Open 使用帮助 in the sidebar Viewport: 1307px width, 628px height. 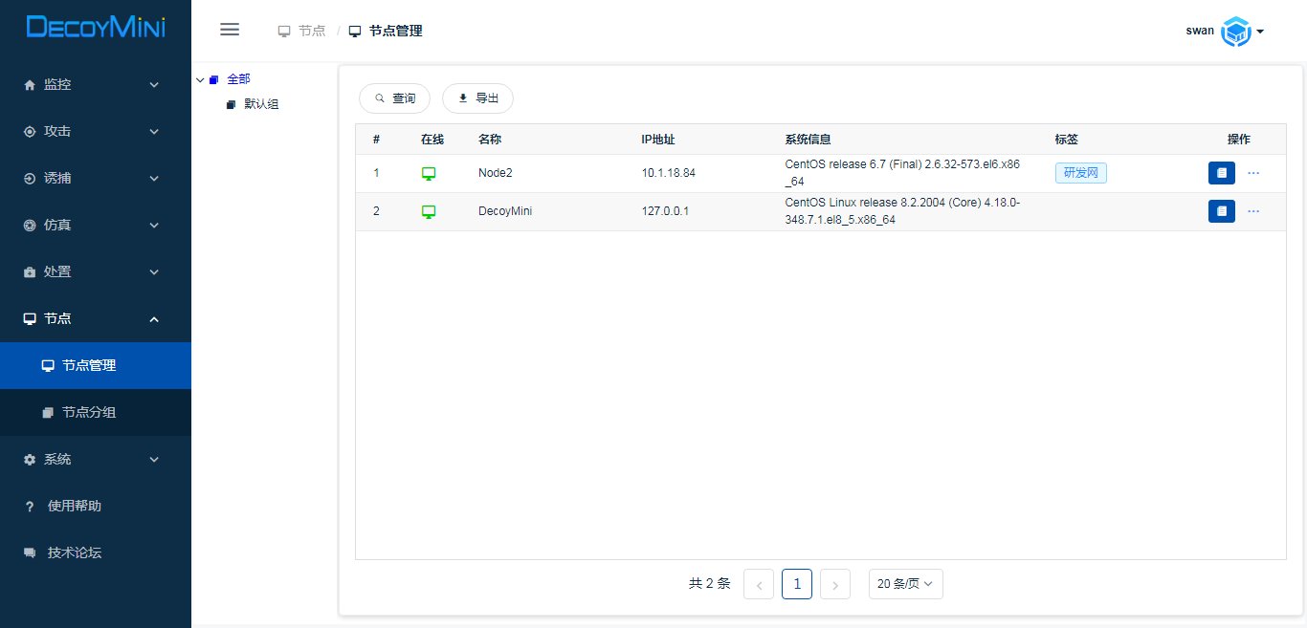[x=75, y=506]
